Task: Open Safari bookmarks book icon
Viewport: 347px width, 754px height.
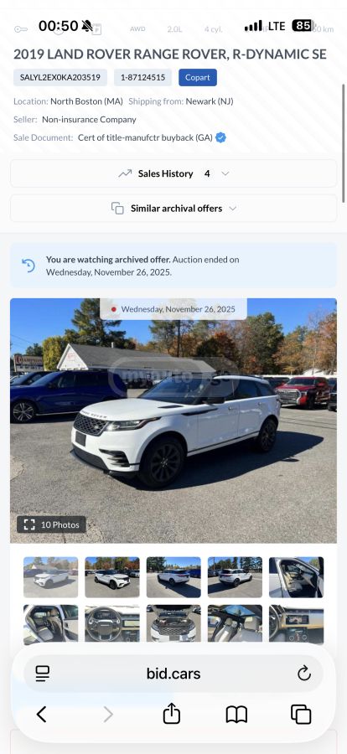Action: tap(236, 714)
